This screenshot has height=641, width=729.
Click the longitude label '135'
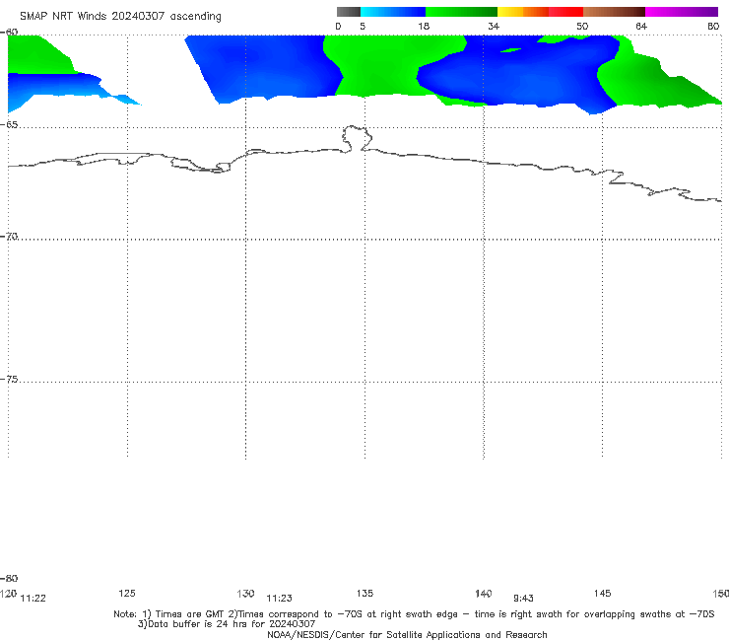364,593
